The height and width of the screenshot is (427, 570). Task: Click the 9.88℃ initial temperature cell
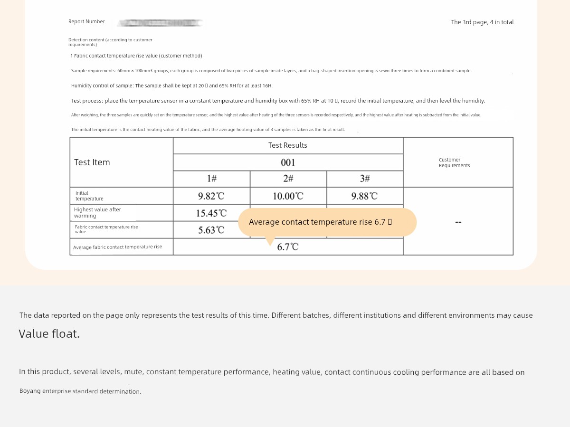coord(365,196)
